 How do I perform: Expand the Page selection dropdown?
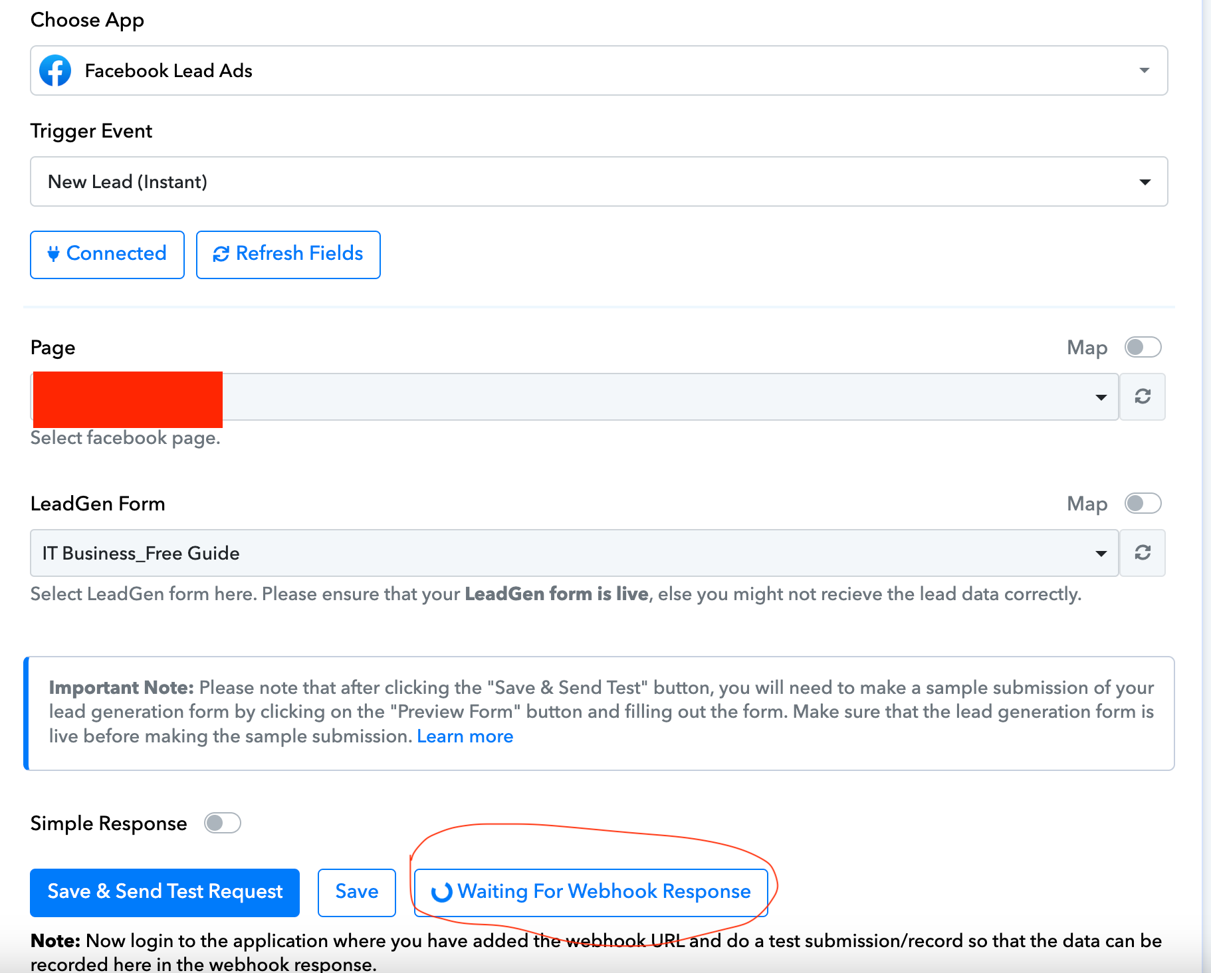[x=575, y=397]
